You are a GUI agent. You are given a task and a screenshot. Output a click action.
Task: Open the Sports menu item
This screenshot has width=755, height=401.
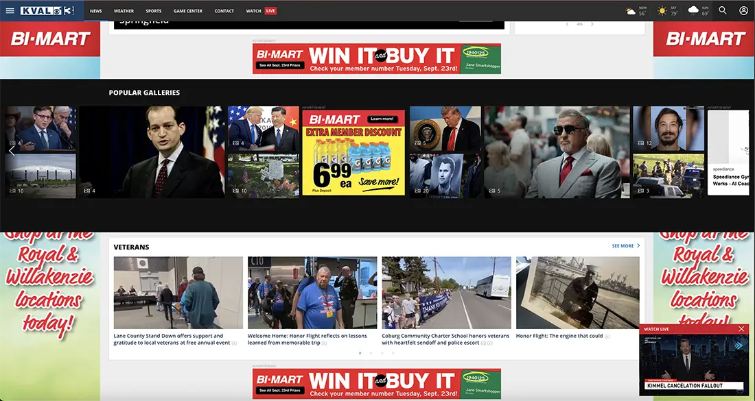click(154, 10)
